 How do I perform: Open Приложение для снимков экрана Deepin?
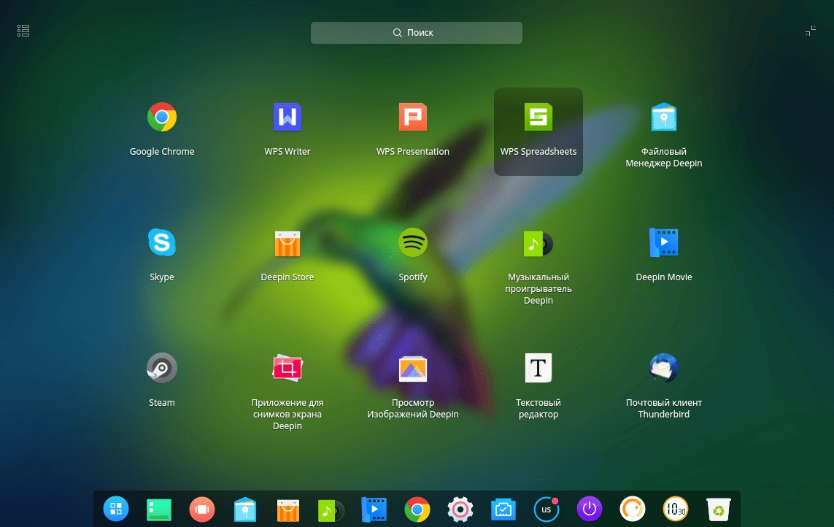click(287, 369)
